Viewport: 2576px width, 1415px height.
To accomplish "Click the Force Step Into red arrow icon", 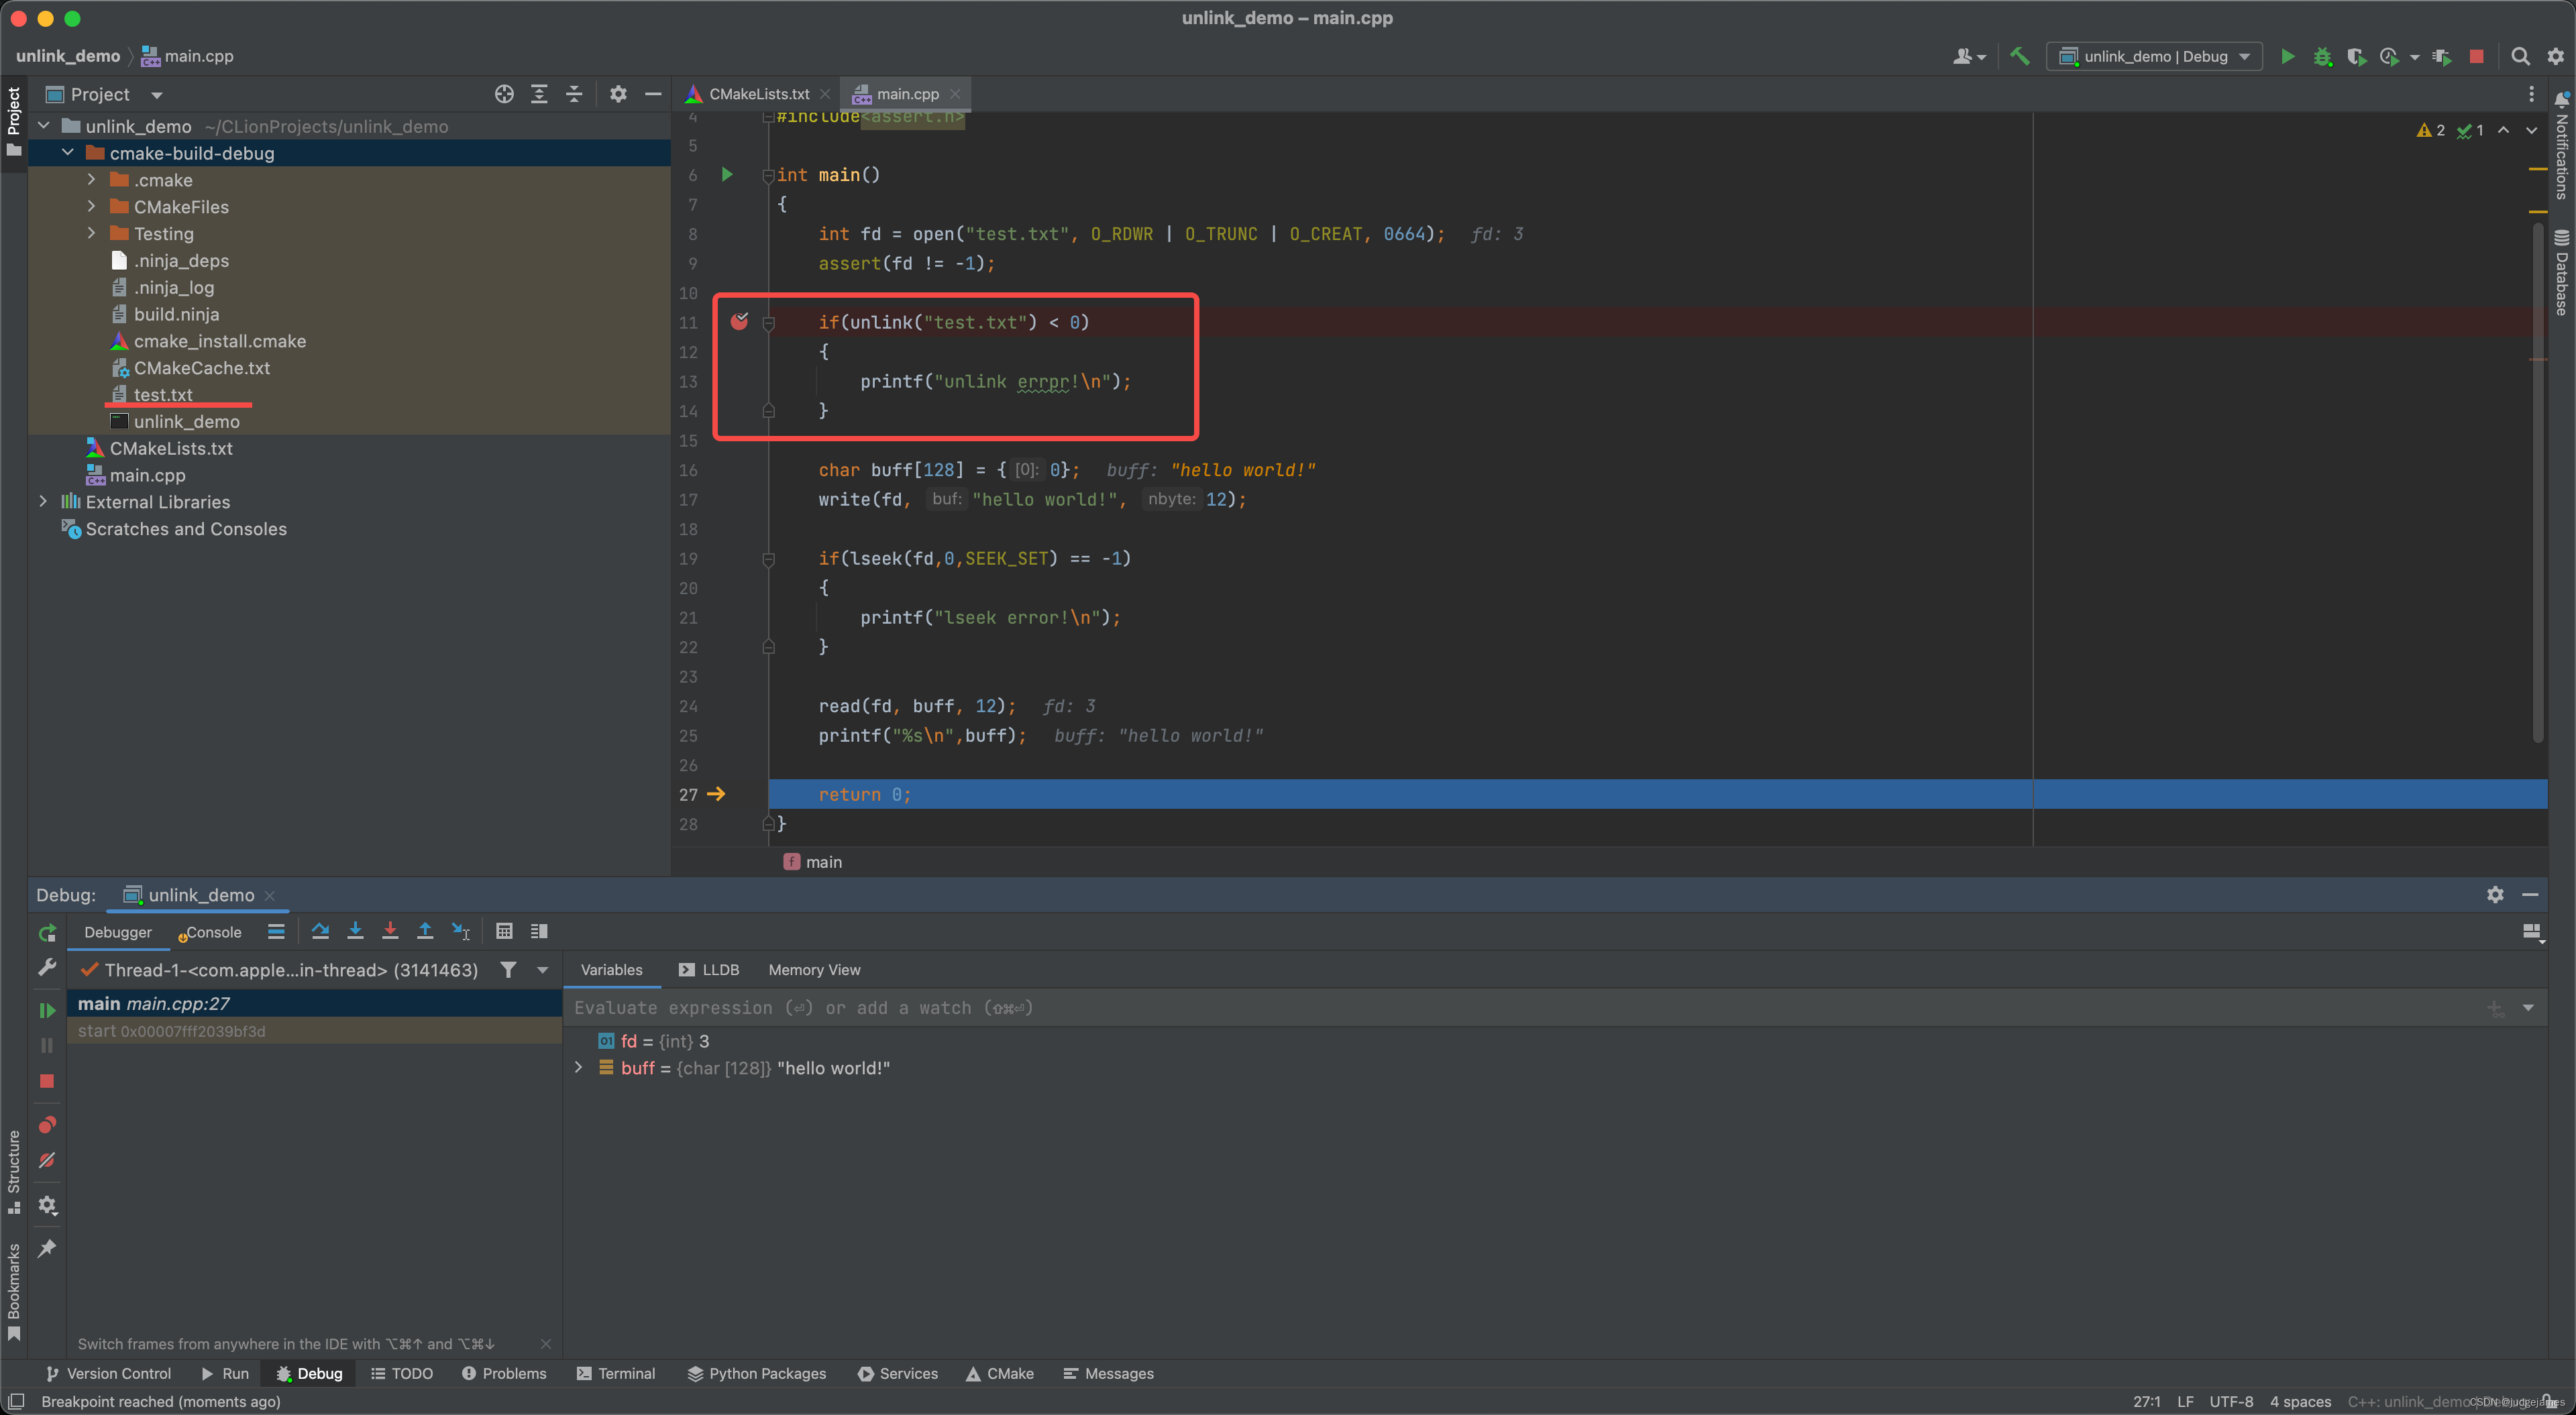I will tap(390, 931).
